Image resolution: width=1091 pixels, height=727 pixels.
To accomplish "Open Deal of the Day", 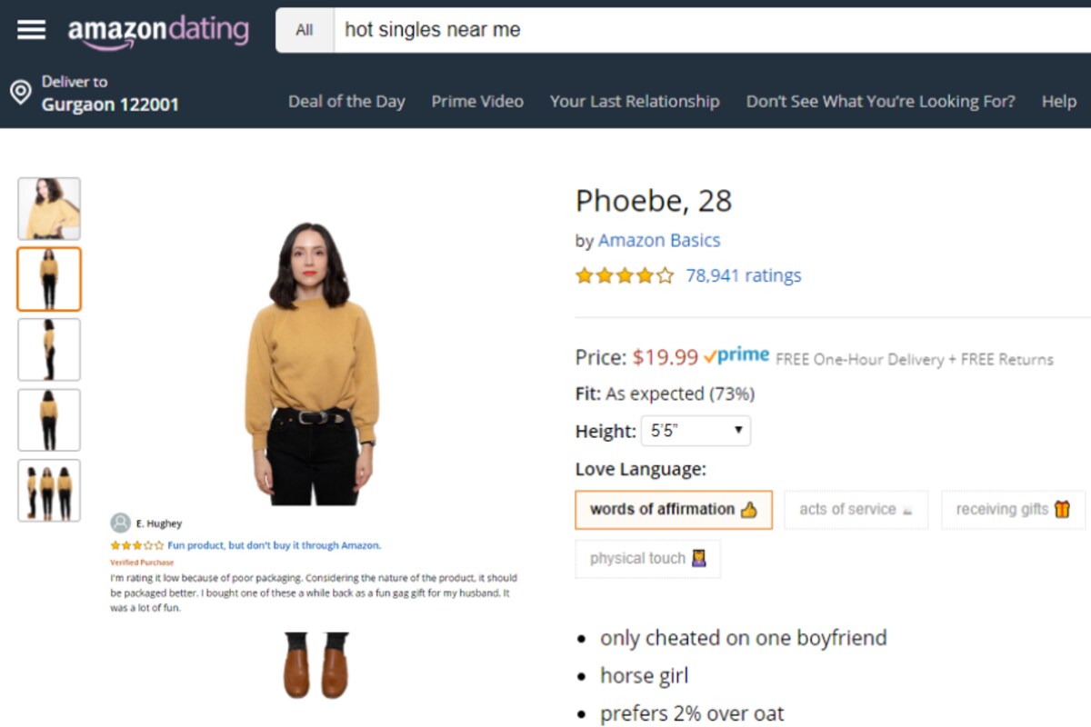I will [346, 102].
